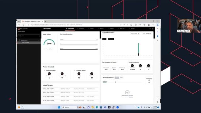Open the Reports tab in top navigation
The height and width of the screenshot is (113, 201).
101,29
